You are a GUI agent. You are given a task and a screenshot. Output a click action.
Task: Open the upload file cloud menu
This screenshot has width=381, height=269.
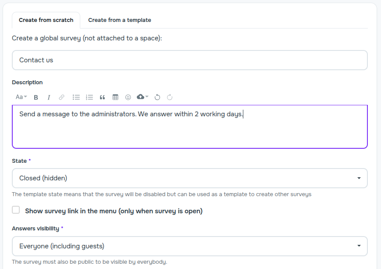point(142,97)
